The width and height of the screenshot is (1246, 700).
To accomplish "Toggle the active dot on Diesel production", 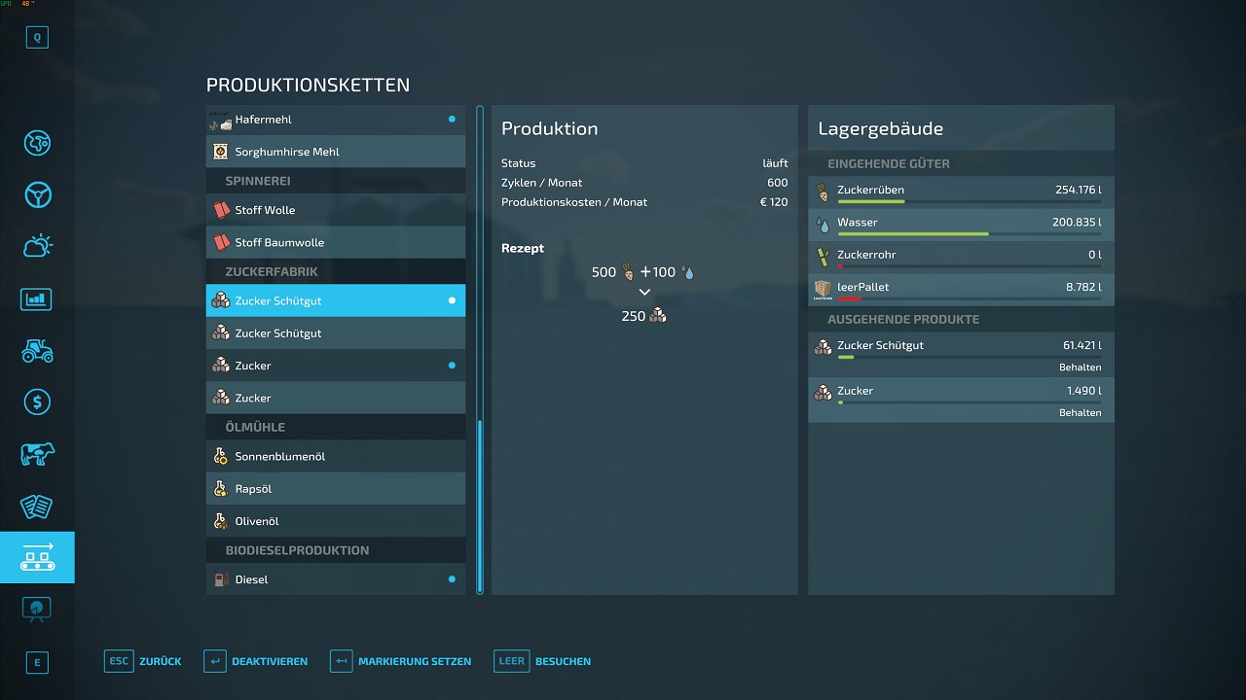I will (452, 579).
